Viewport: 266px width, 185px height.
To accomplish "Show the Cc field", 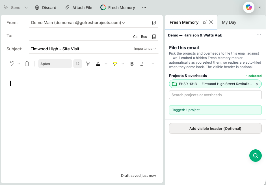I will [x=135, y=37].
